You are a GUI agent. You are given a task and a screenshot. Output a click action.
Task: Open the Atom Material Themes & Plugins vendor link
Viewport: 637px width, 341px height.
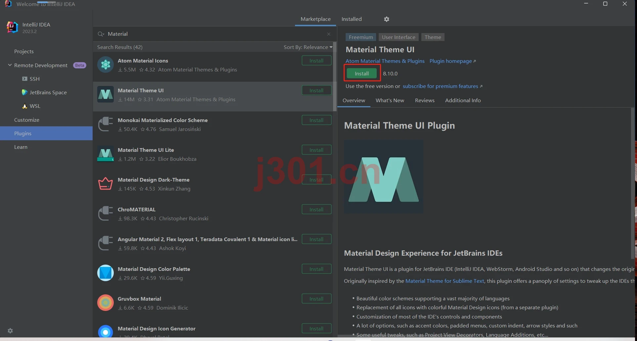tap(385, 61)
